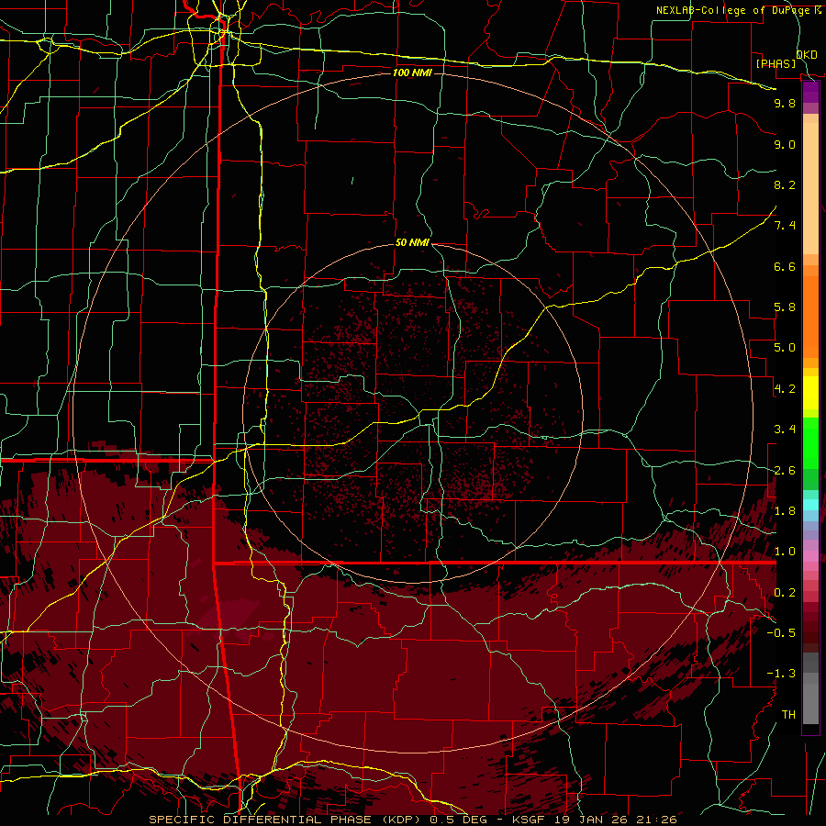Click the TH threshold label on scale

(788, 715)
